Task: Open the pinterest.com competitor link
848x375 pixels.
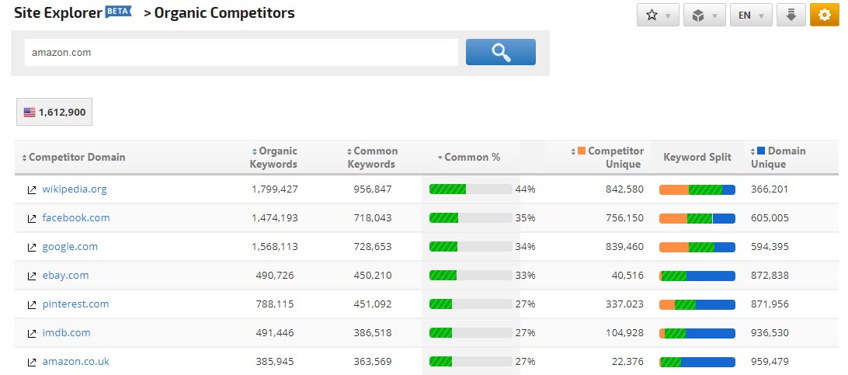Action: 75,304
